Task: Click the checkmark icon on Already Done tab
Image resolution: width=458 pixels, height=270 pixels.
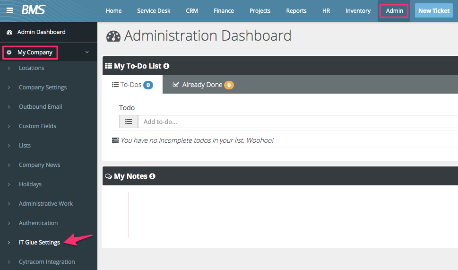Action: tap(176, 85)
